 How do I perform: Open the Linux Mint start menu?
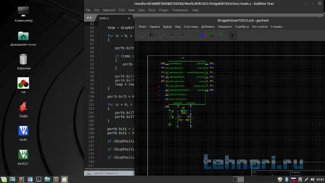pyautogui.click(x=4, y=179)
